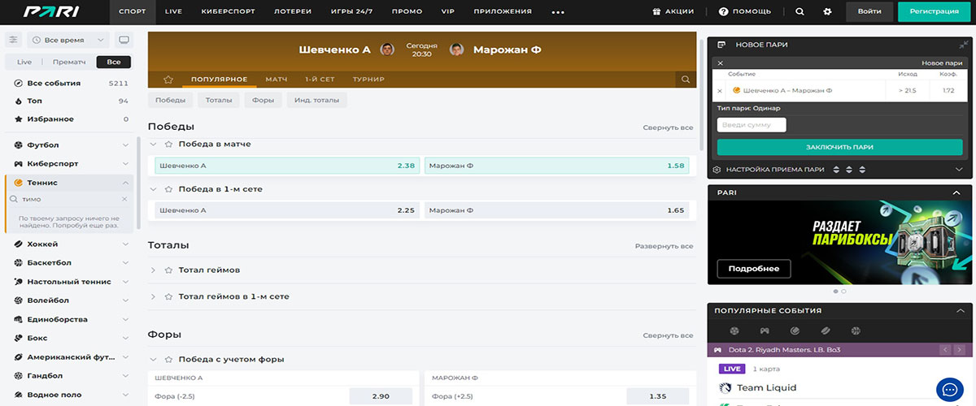
Task: Add the match to favorites via header star
Action: click(168, 80)
